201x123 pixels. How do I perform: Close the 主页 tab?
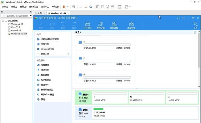(x=44, y=13)
